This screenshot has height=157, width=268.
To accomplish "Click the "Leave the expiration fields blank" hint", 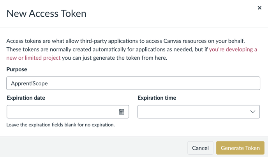I will click(x=60, y=125).
